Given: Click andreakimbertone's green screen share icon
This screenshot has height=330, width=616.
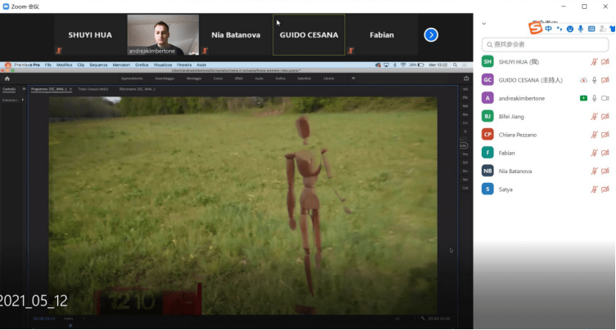Looking at the screenshot, I should click(583, 98).
